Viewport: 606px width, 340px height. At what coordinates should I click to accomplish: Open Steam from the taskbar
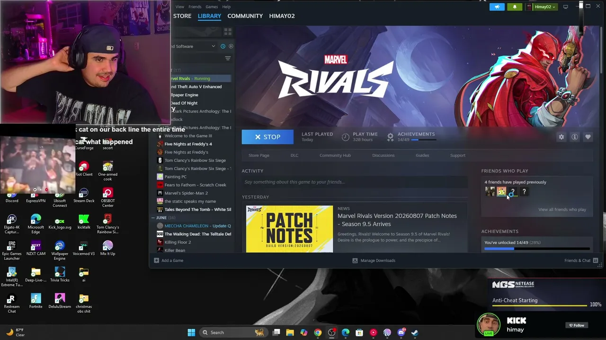tap(415, 332)
